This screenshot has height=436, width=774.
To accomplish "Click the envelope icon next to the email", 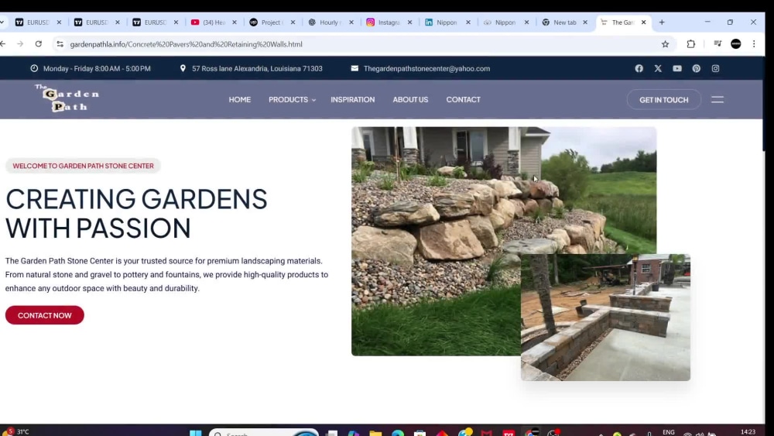I will click(354, 69).
